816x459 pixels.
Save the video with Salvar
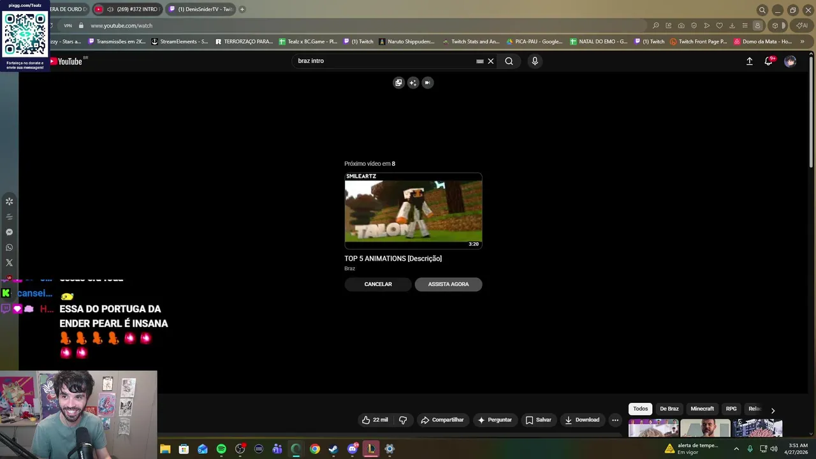click(539, 420)
